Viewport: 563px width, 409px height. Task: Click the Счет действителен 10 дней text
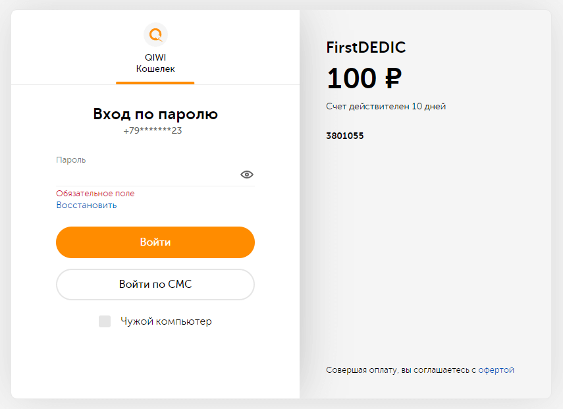(x=386, y=106)
